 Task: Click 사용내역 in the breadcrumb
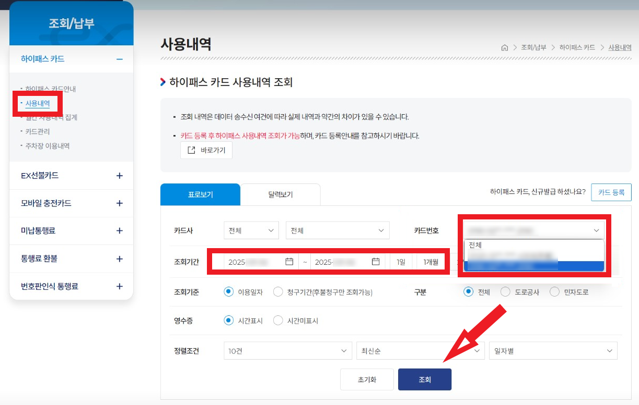pyautogui.click(x=620, y=47)
